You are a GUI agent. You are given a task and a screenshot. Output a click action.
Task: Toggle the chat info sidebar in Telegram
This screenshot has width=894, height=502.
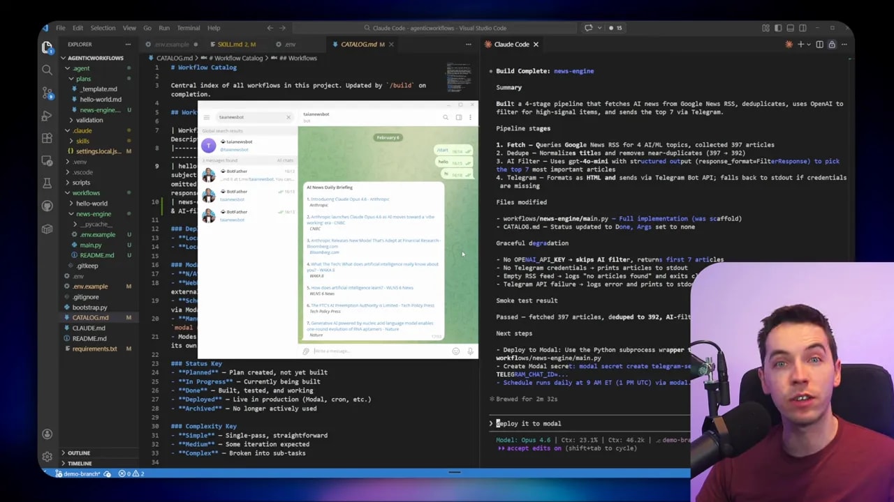point(458,117)
